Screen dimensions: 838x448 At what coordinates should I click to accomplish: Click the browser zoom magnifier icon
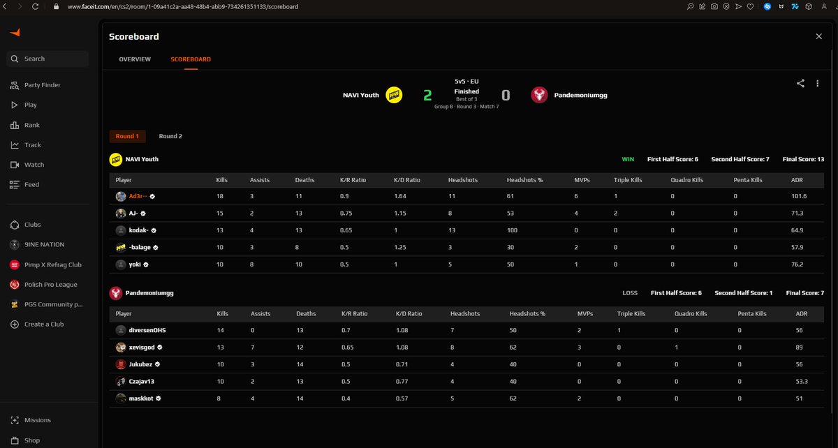[x=691, y=6]
